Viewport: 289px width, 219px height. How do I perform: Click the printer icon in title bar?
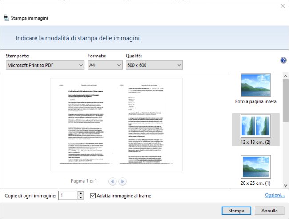point(7,18)
